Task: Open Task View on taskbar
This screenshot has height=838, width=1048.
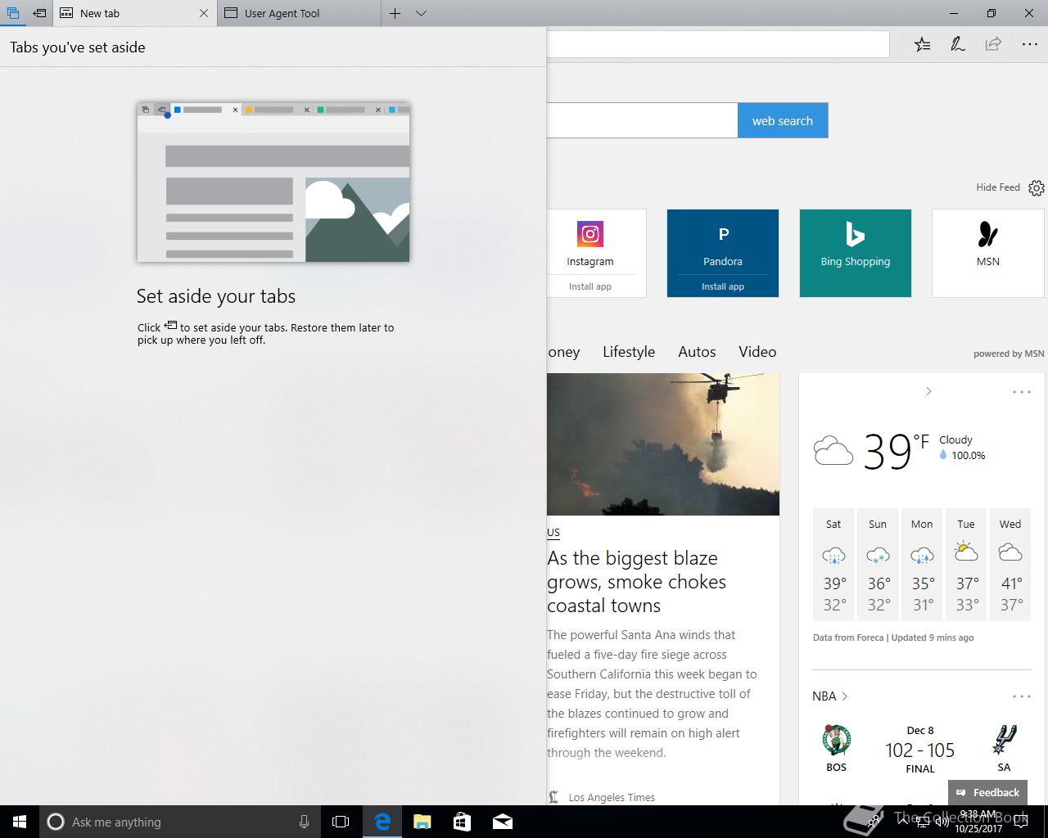Action: click(x=341, y=822)
